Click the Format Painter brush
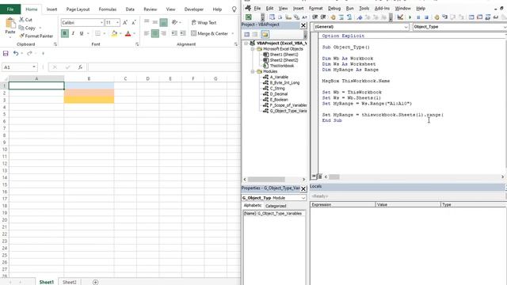The height and width of the screenshot is (285, 507). [x=21, y=36]
